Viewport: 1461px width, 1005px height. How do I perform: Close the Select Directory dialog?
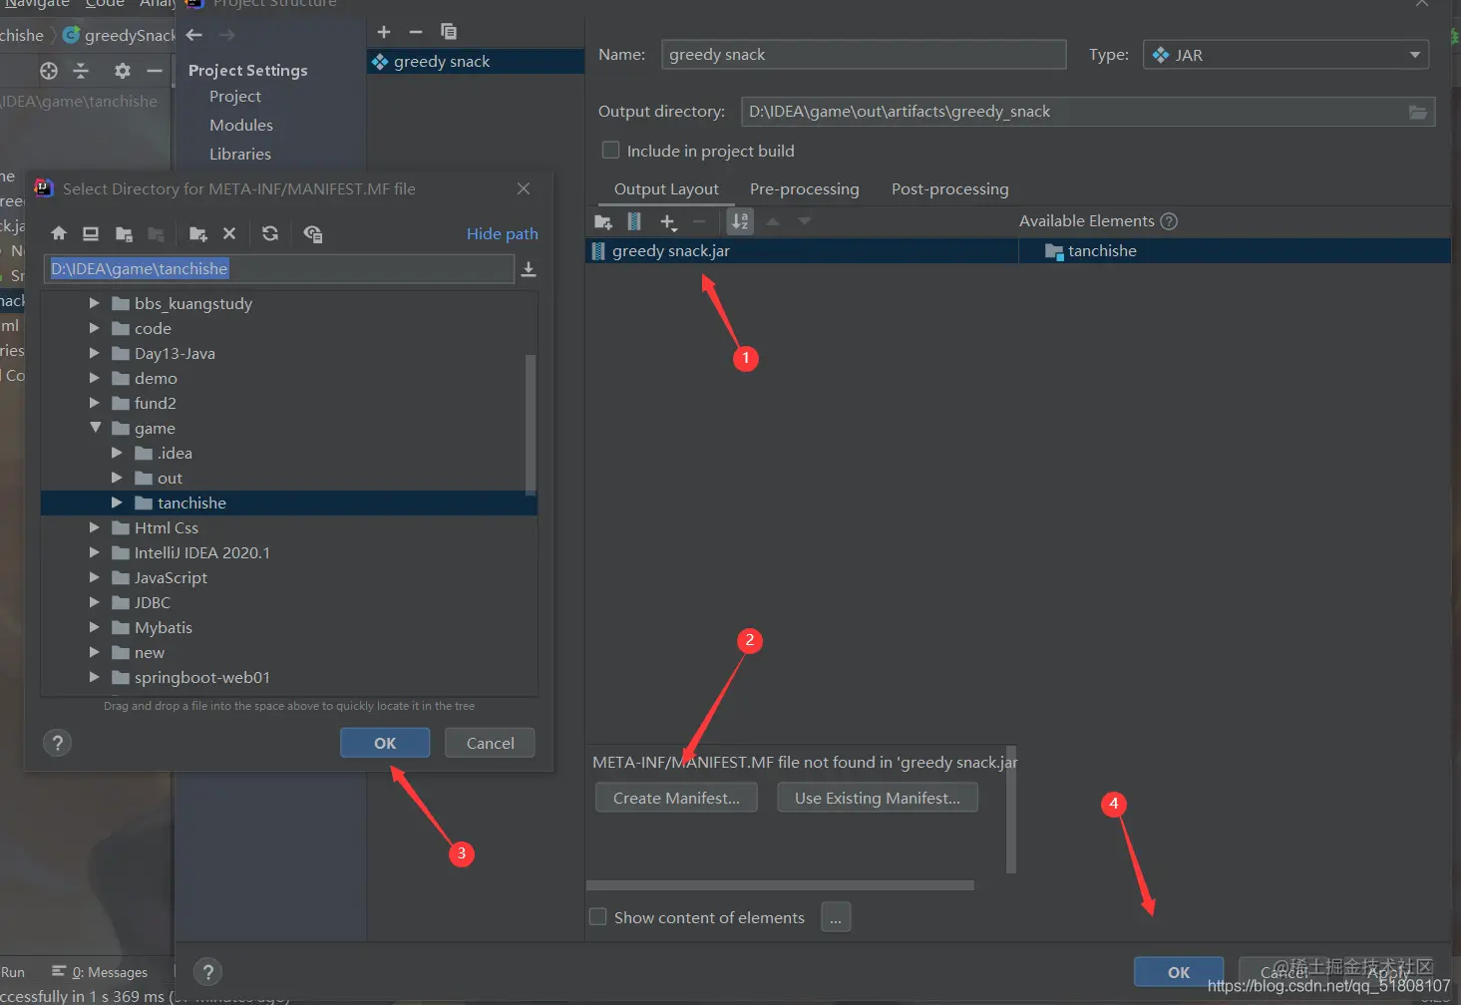pos(524,188)
